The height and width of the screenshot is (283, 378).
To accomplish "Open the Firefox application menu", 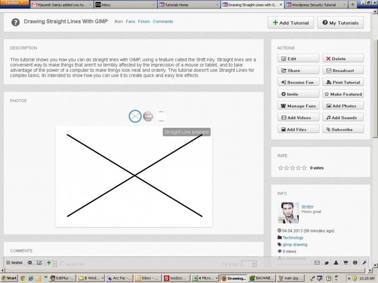I will tap(15, 3).
